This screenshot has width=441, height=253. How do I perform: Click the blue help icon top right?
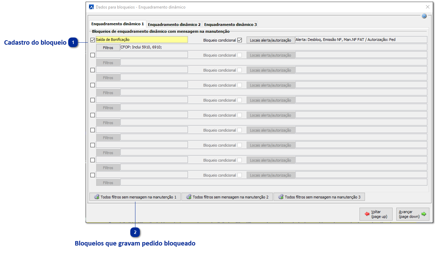pos(424,16)
